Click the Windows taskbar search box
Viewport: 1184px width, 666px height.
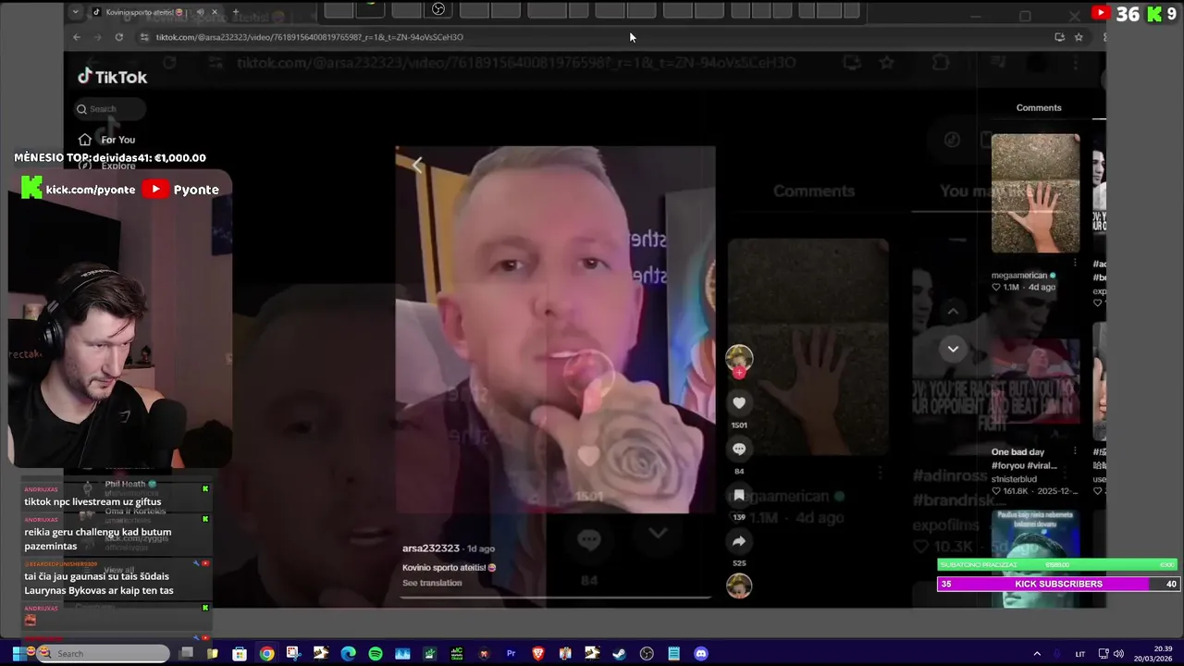coord(101,653)
